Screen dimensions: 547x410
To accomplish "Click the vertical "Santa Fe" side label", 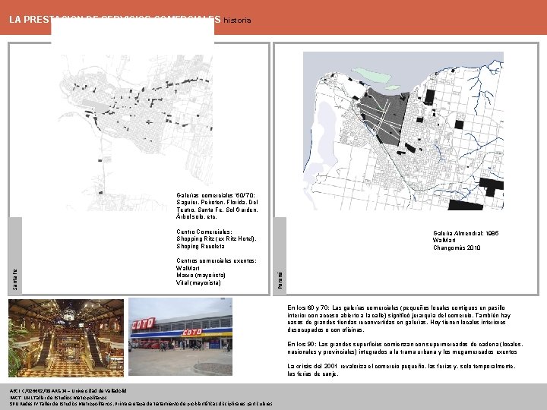I will pyautogui.click(x=14, y=279).
